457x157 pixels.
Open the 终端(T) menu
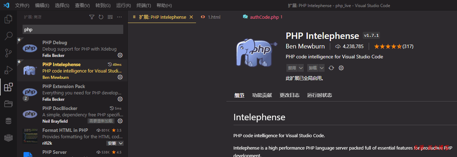click(x=144, y=6)
